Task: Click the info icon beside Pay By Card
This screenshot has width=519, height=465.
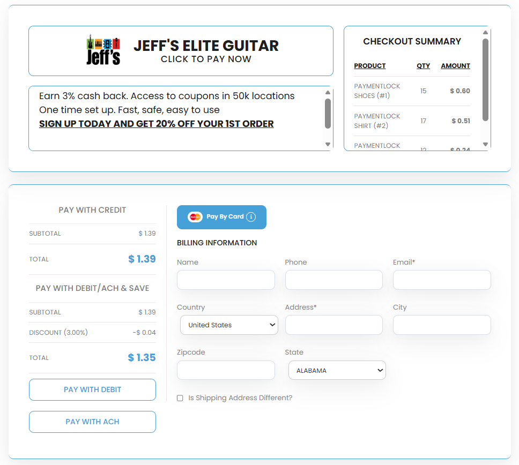Action: pyautogui.click(x=251, y=217)
